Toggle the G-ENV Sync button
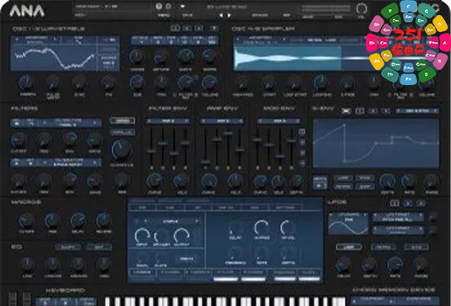This screenshot has width=451, height=306. 365,179
